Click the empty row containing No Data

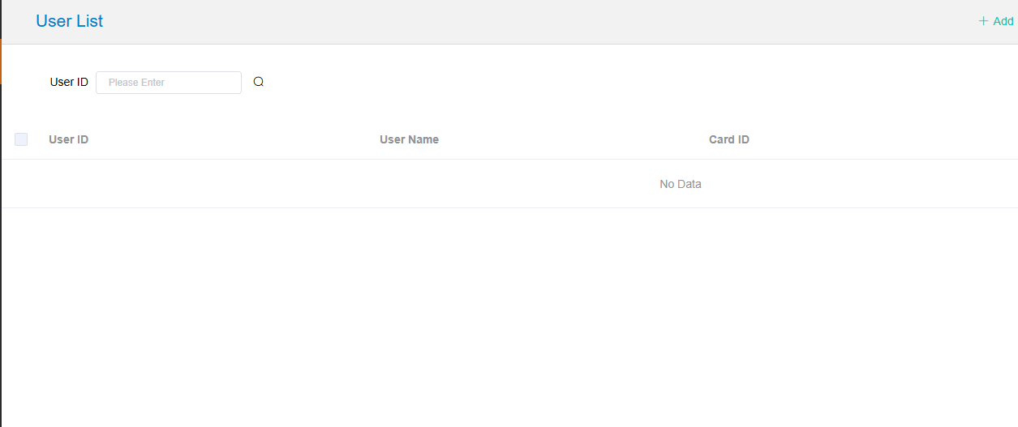click(324, 184)
